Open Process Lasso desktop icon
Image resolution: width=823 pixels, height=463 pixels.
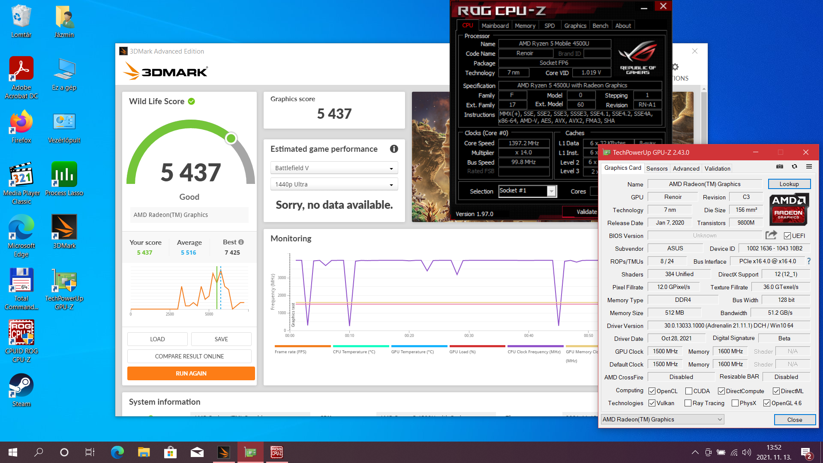point(64,179)
